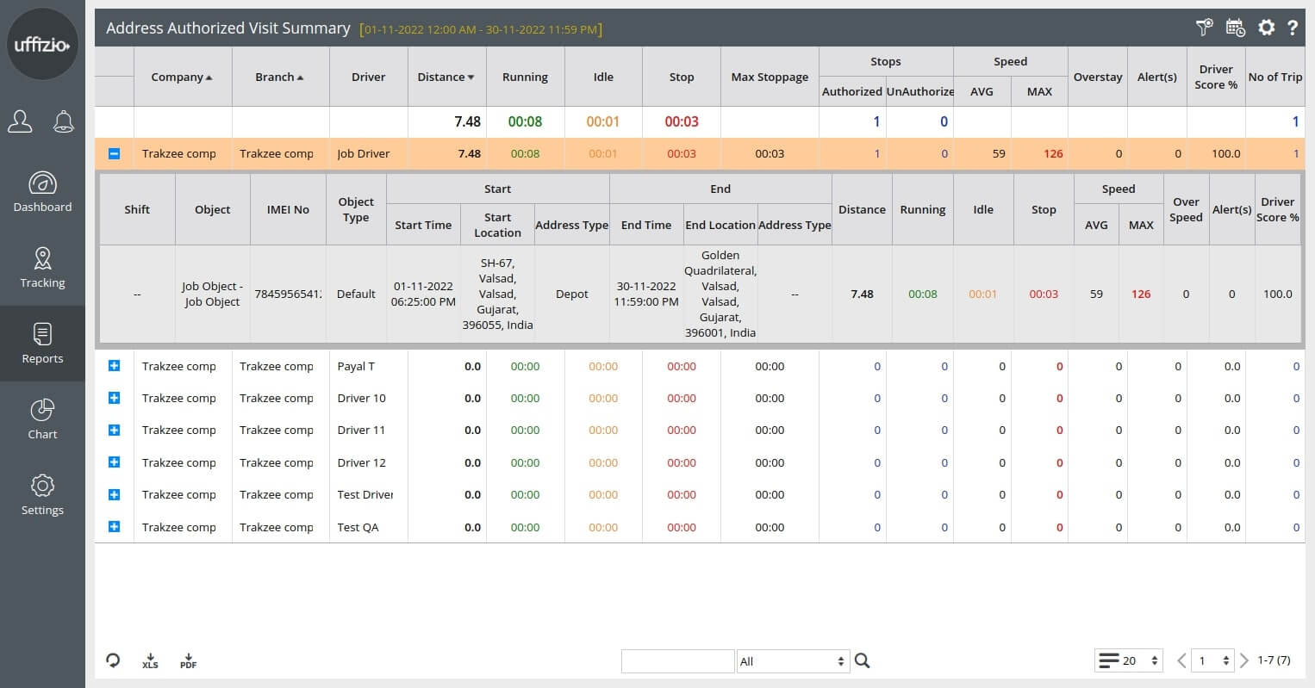Viewport: 1315px width, 688px height.
Task: Open report settings gear icon
Action: pos(1265,28)
